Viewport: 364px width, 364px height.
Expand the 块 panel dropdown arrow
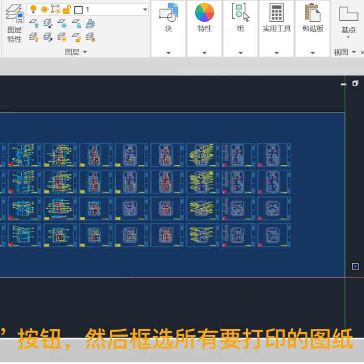tap(168, 53)
